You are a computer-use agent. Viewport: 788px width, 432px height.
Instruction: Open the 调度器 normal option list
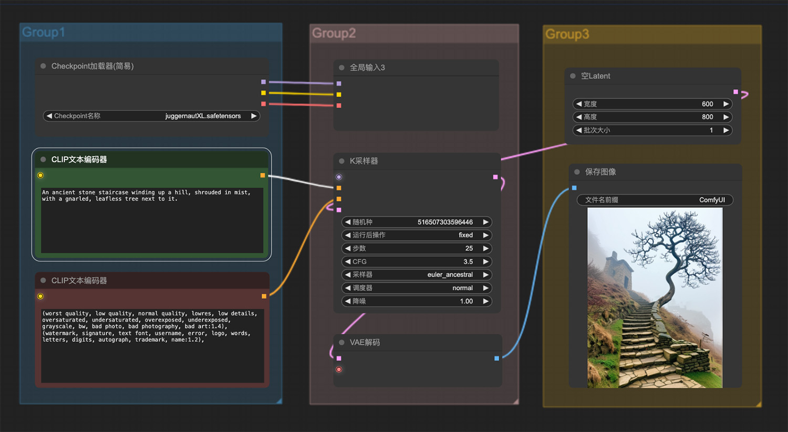pyautogui.click(x=417, y=288)
